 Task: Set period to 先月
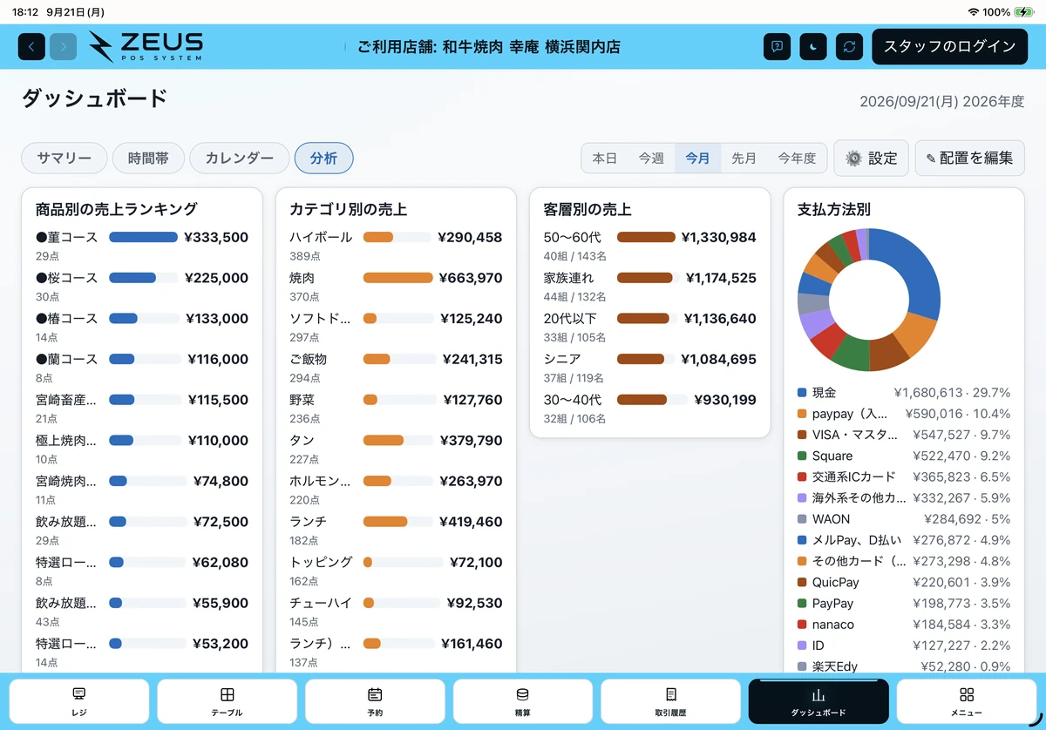(x=744, y=158)
